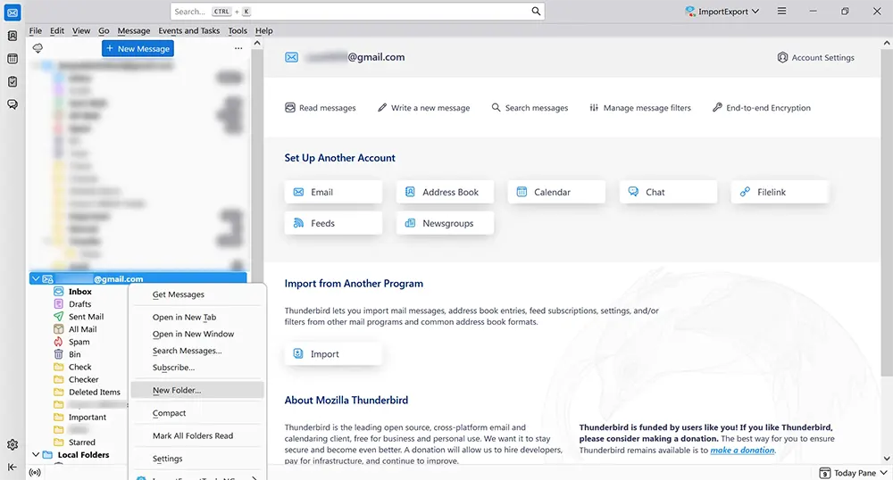Click the Address Book setup button

(445, 192)
